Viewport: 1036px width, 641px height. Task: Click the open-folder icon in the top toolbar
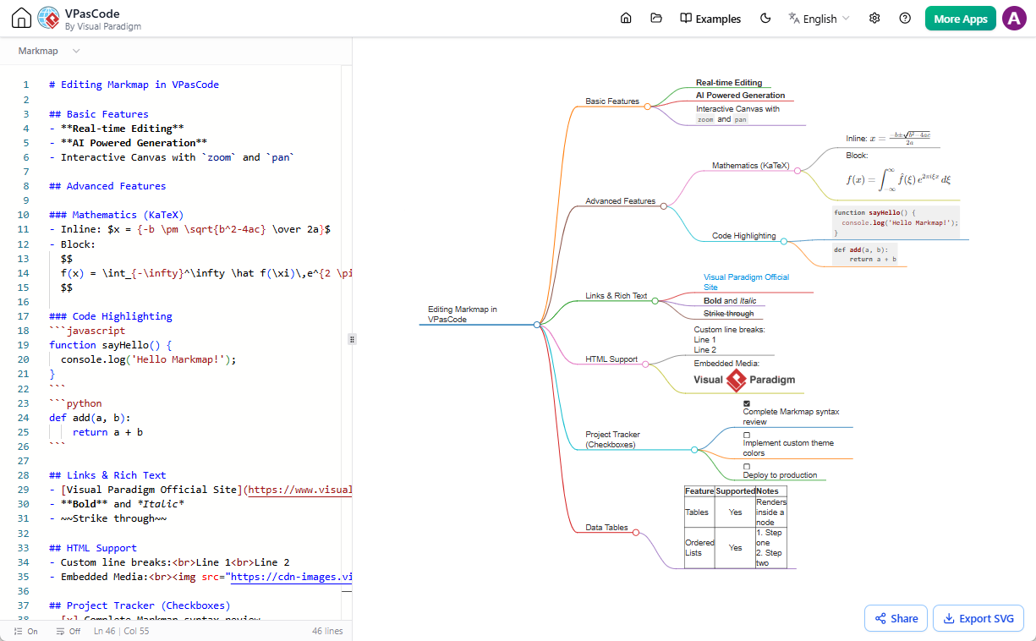656,19
